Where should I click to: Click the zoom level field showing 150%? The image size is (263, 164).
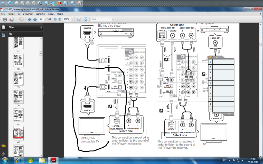pos(67,19)
